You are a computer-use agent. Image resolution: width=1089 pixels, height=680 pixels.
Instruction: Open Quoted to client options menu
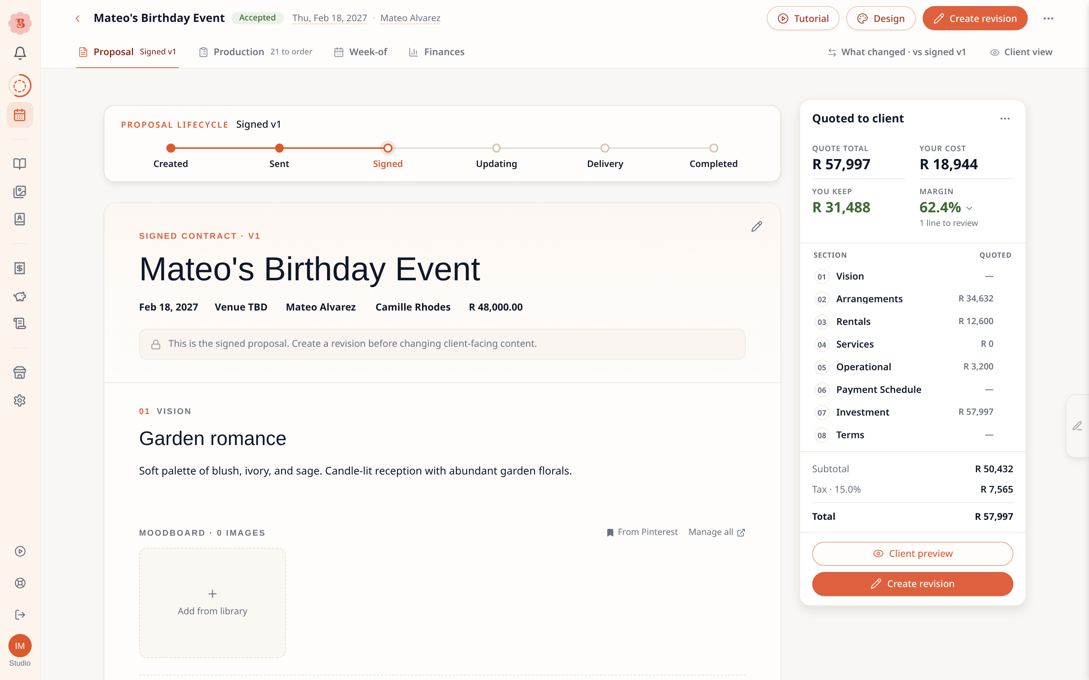(1005, 119)
